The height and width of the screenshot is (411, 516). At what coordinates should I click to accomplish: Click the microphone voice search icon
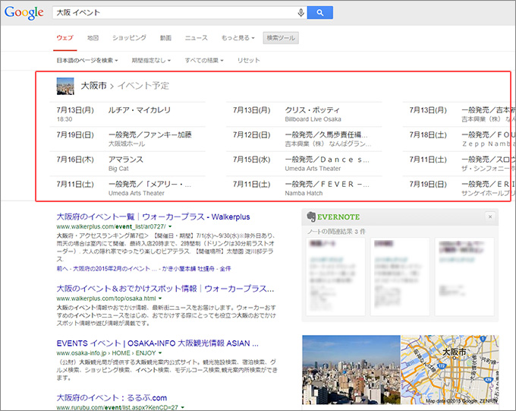tap(300, 13)
